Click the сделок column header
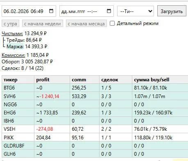The width and height of the screenshot is (188, 161). coord(116,80)
